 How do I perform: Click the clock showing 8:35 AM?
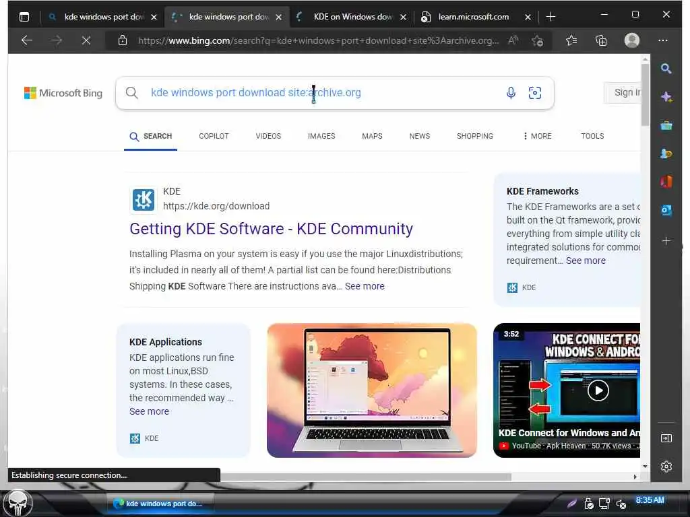coord(650,500)
